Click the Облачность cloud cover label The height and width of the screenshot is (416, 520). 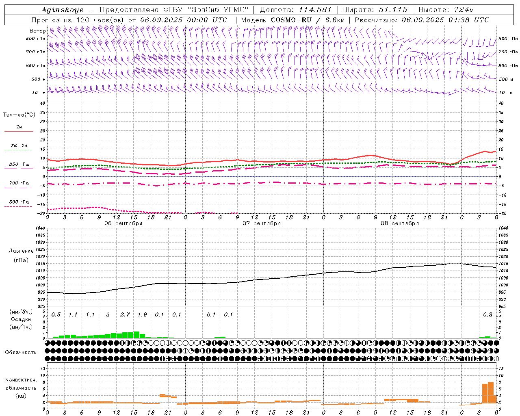click(x=21, y=353)
